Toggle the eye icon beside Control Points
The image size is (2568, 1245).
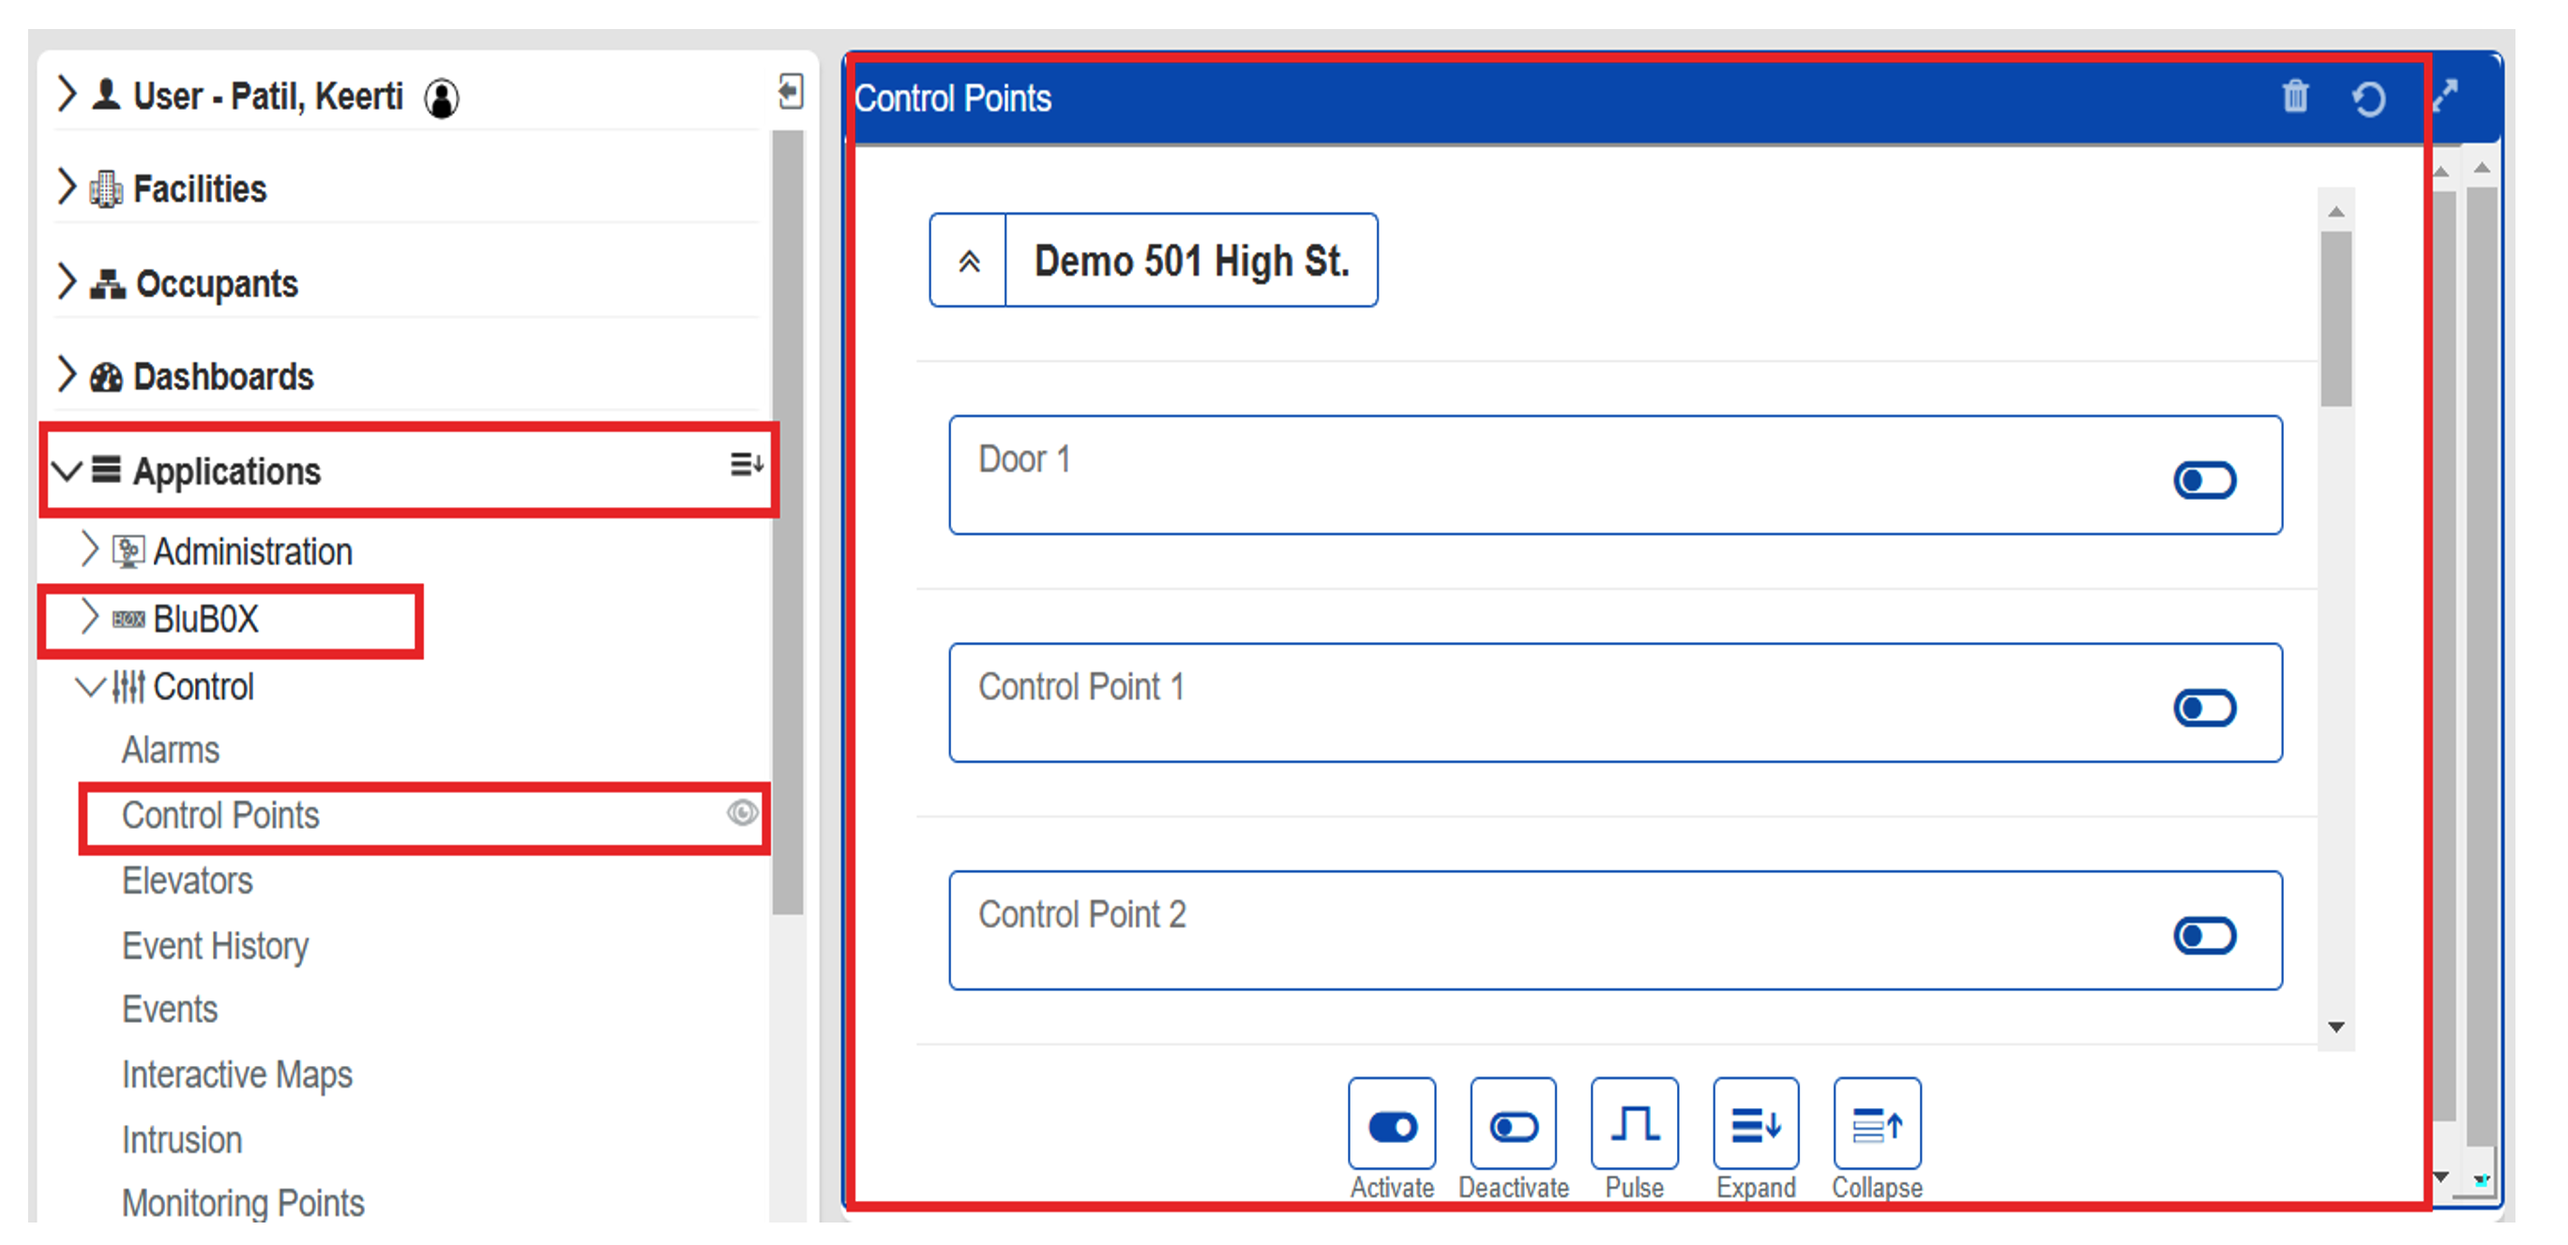742,814
